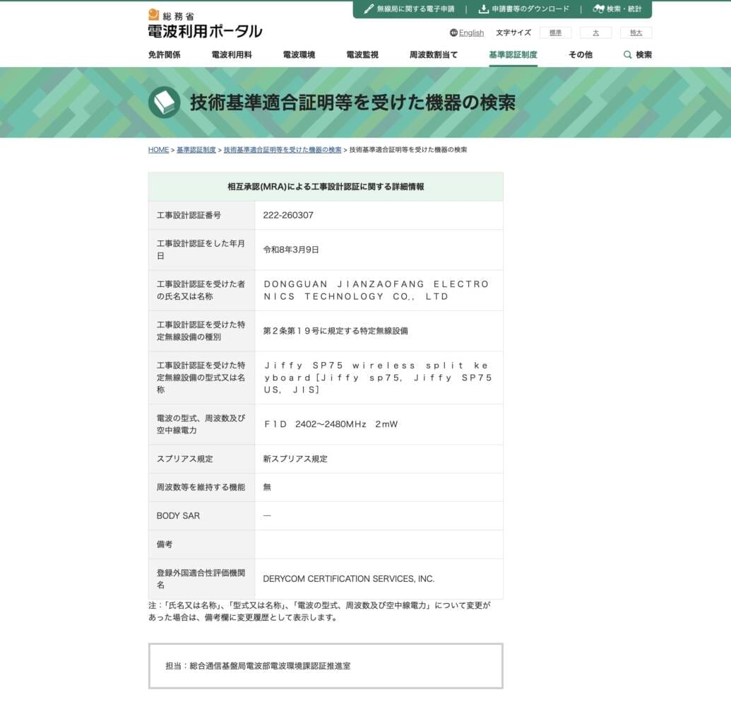The height and width of the screenshot is (707, 731).
Task: Click the 文字サイズ label
Action: [513, 33]
